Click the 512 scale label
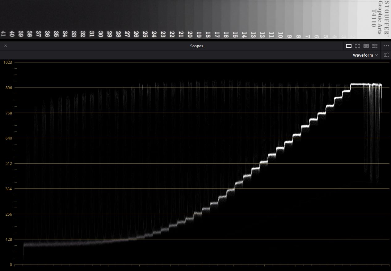 click(x=9, y=163)
